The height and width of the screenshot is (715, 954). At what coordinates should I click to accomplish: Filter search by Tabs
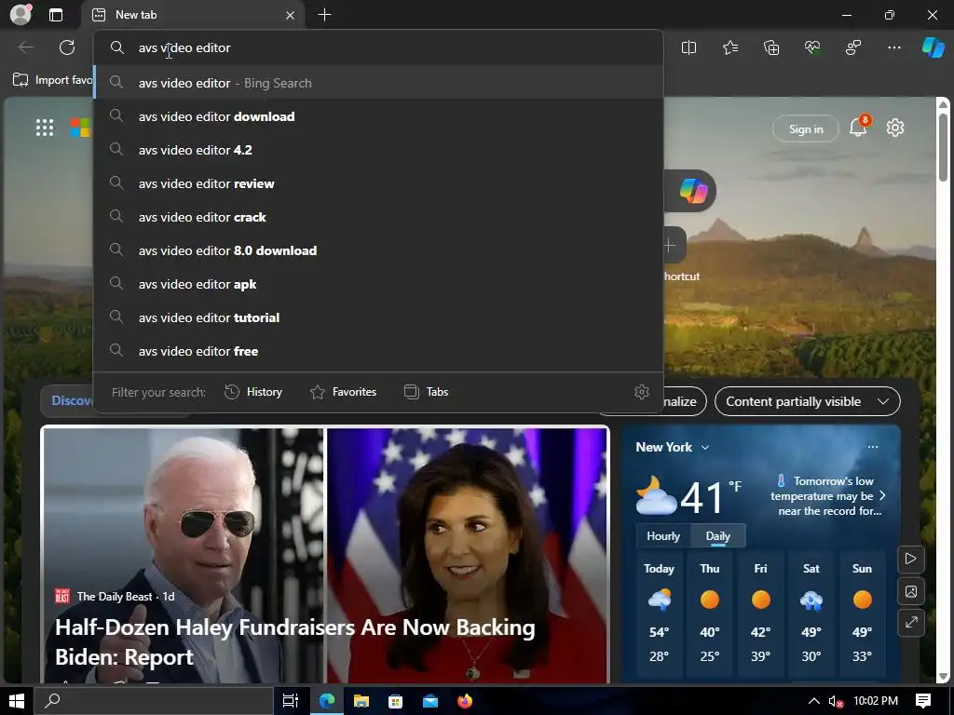pos(426,392)
